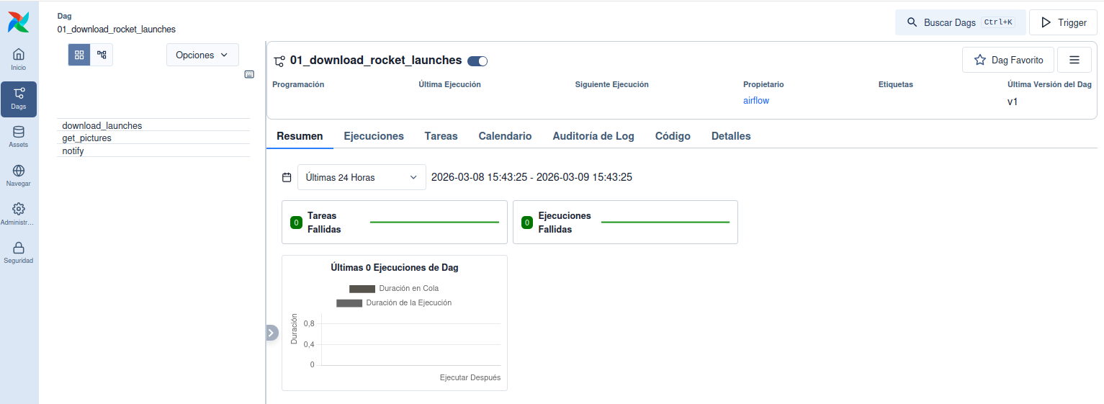Toggle pause for 01_download_rocket_launches DAG
This screenshot has height=404, width=1104.
coord(477,61)
